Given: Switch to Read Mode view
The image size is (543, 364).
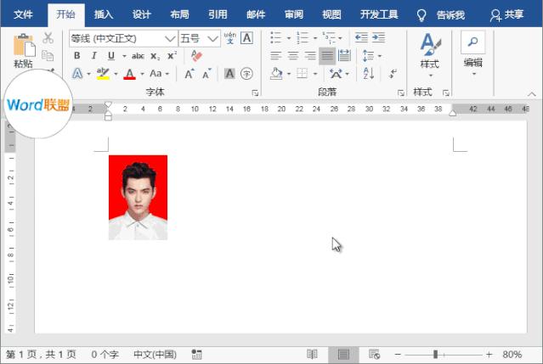Looking at the screenshot, I should (x=312, y=355).
